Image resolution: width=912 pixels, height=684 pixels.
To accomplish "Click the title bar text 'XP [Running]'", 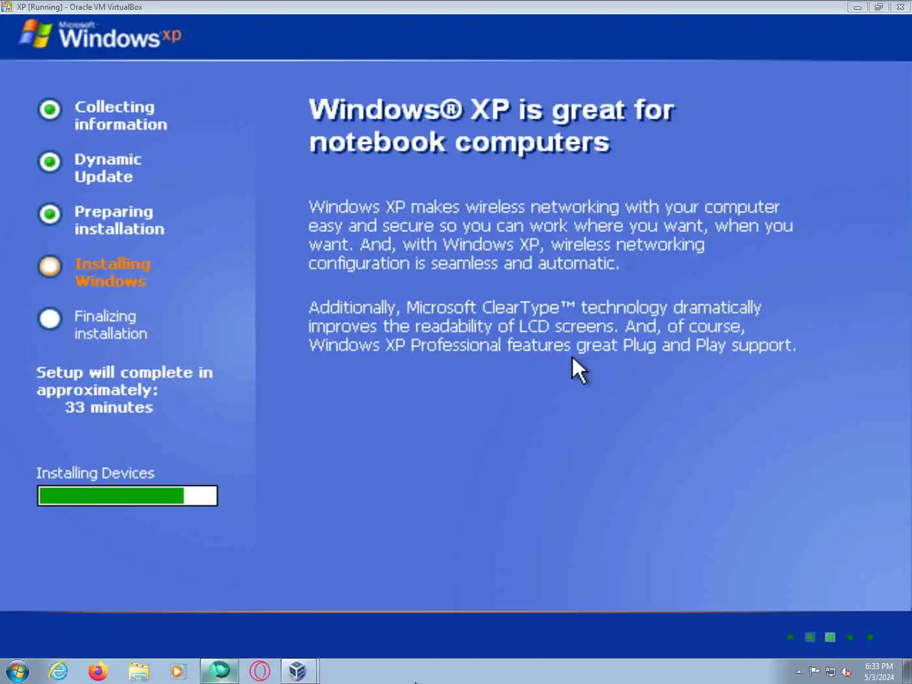I will [x=39, y=7].
